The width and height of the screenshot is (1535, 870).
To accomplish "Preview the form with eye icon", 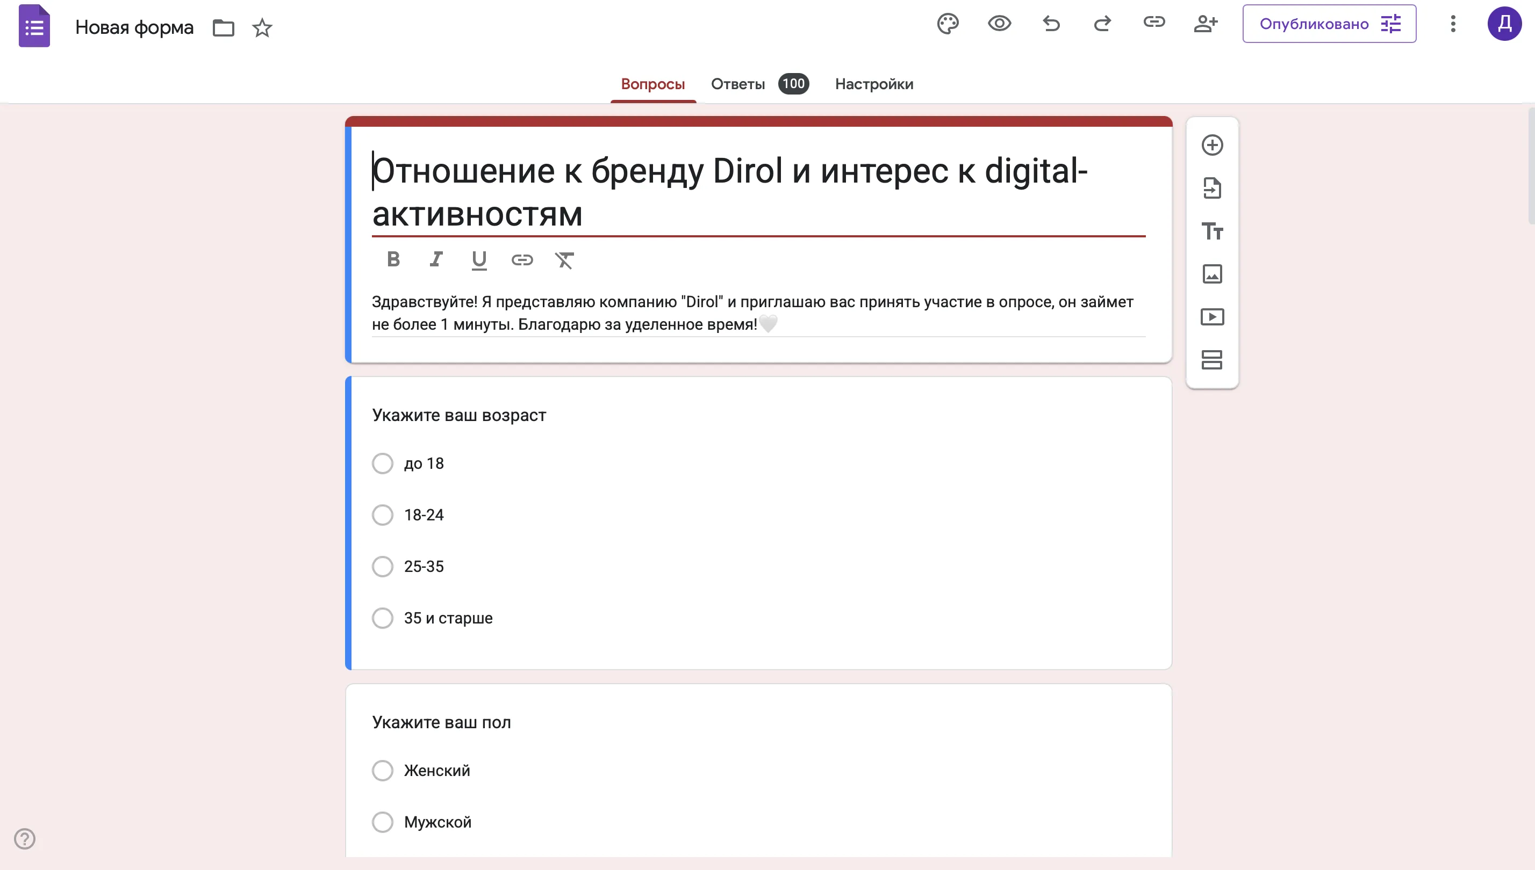I will pyautogui.click(x=999, y=24).
